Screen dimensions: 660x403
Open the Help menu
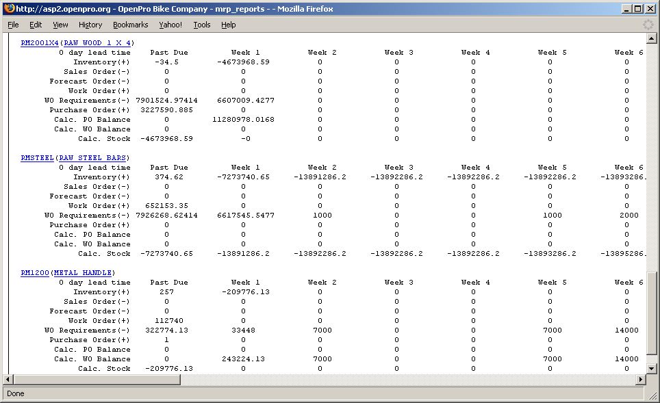[x=228, y=25]
